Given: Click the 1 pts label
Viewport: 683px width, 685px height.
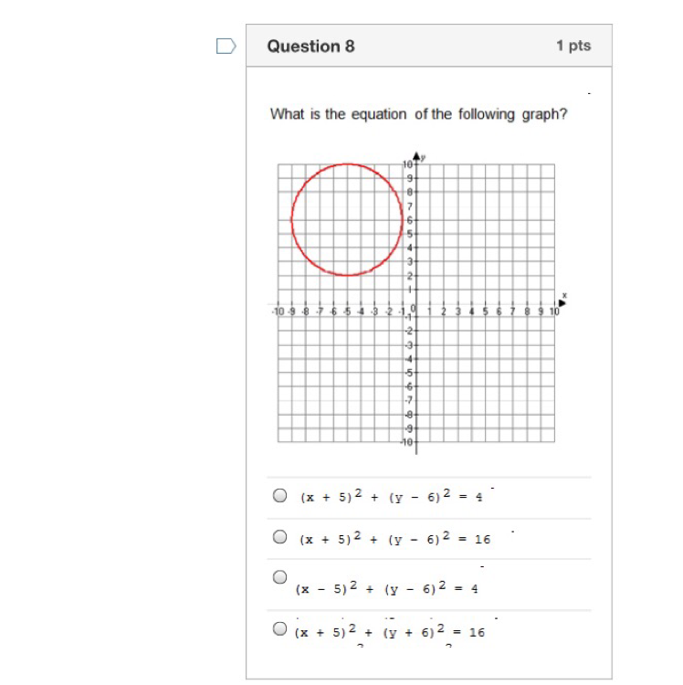Looking at the screenshot, I should point(573,46).
